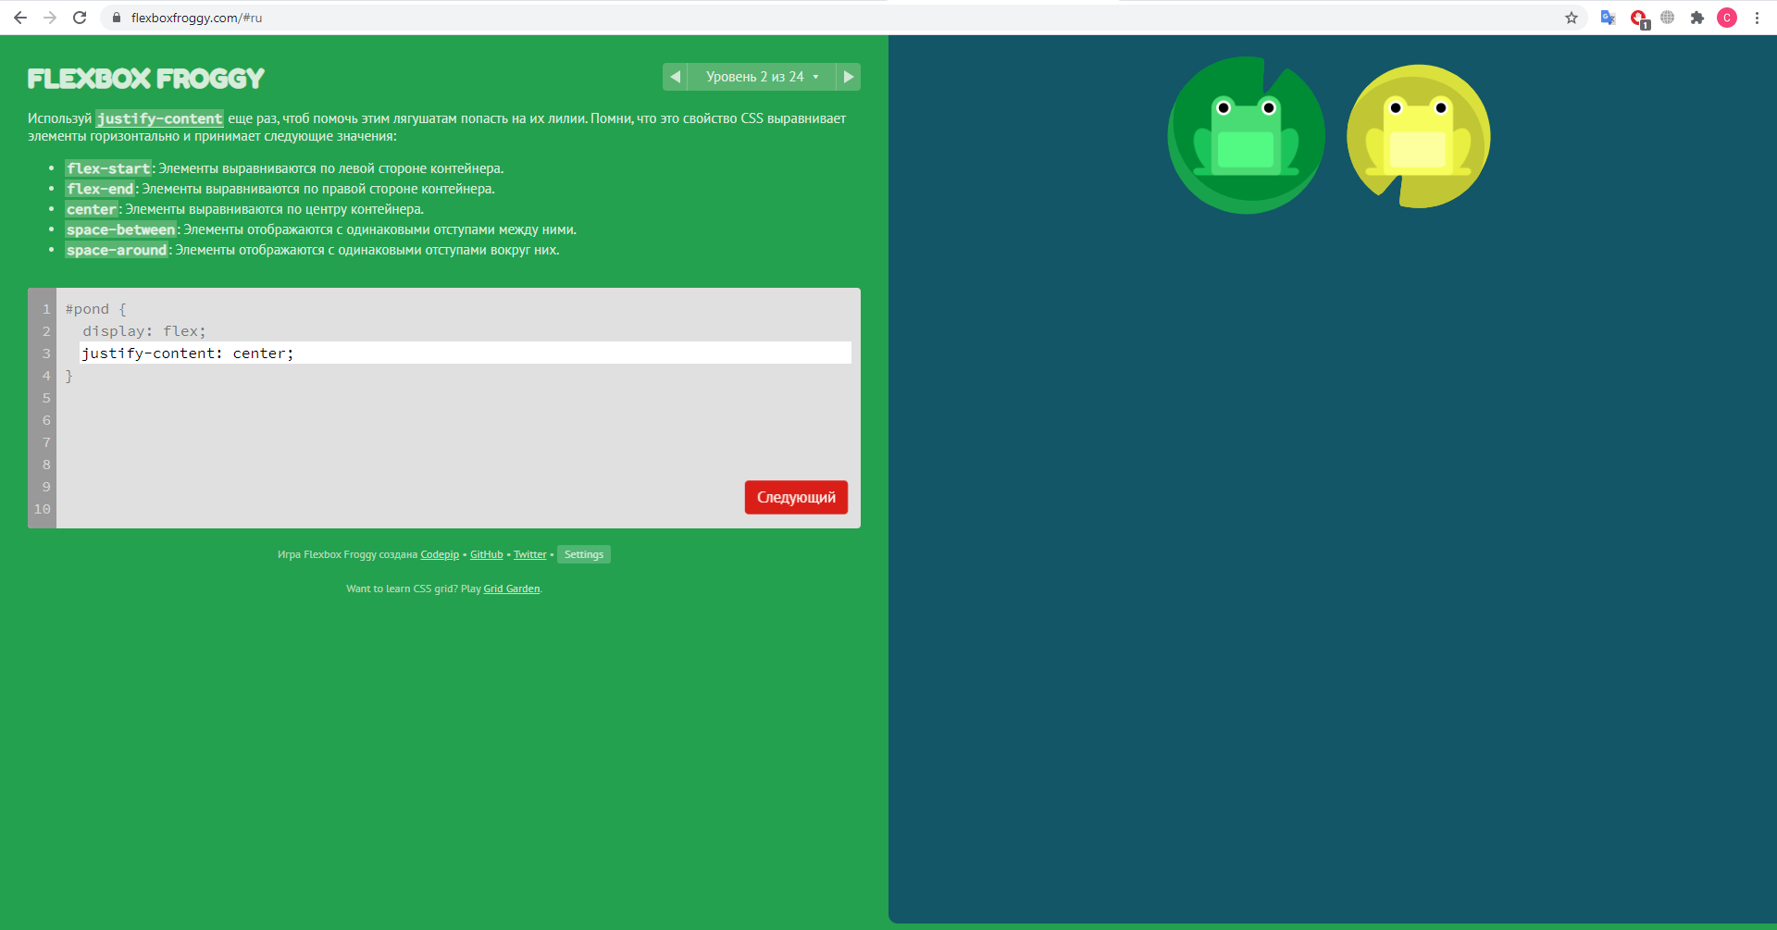Click line number 10 in editor gutter

click(43, 509)
